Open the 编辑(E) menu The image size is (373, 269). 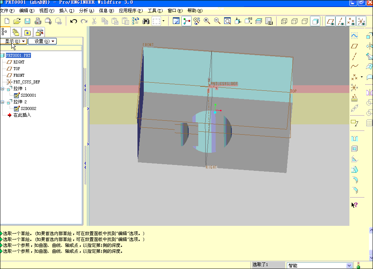click(27, 11)
